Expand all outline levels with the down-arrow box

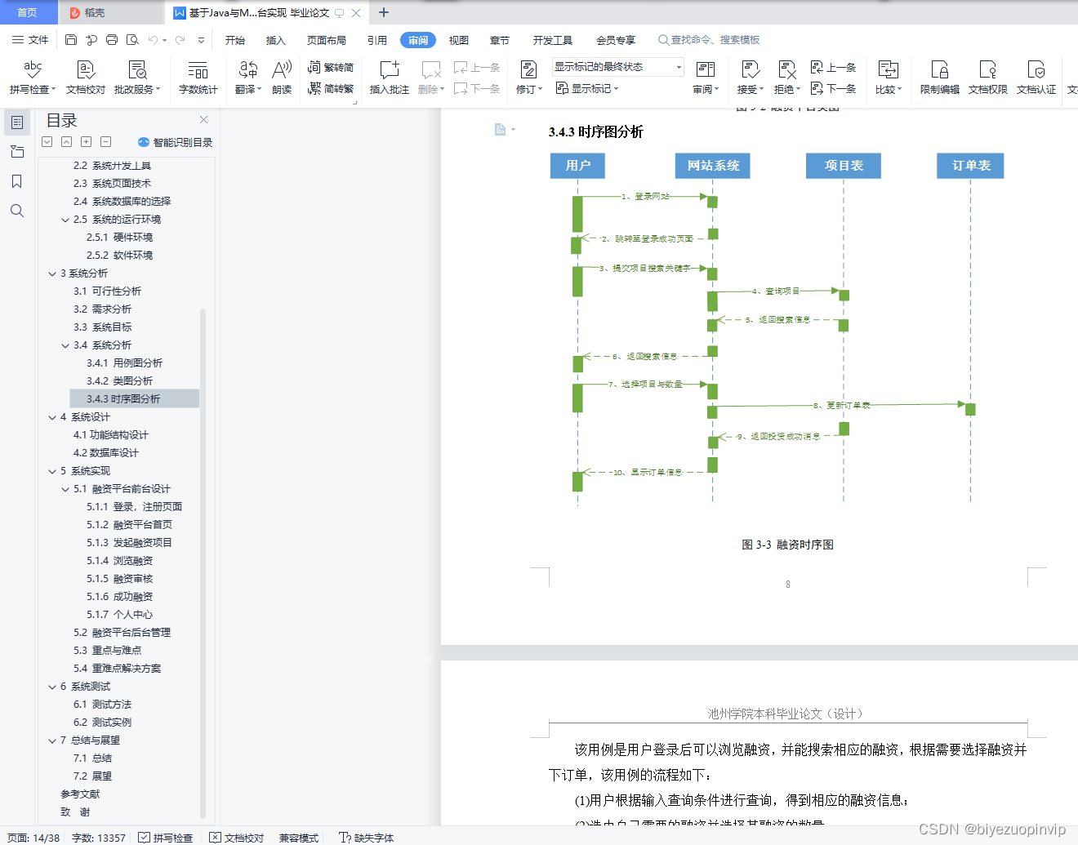[47, 142]
